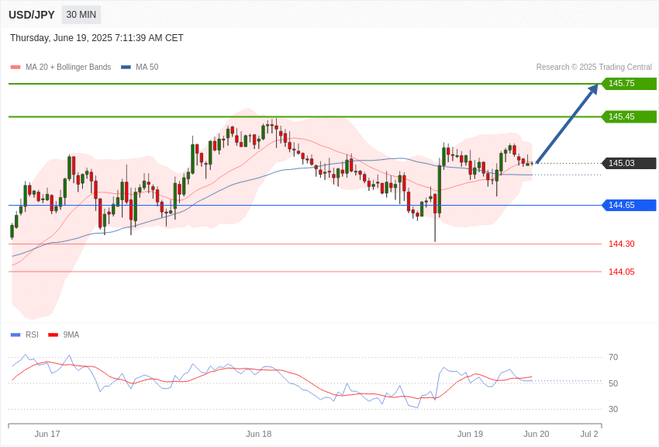The width and height of the screenshot is (659, 447).
Task: Click the USD/JPY pair title
Action: click(32, 15)
